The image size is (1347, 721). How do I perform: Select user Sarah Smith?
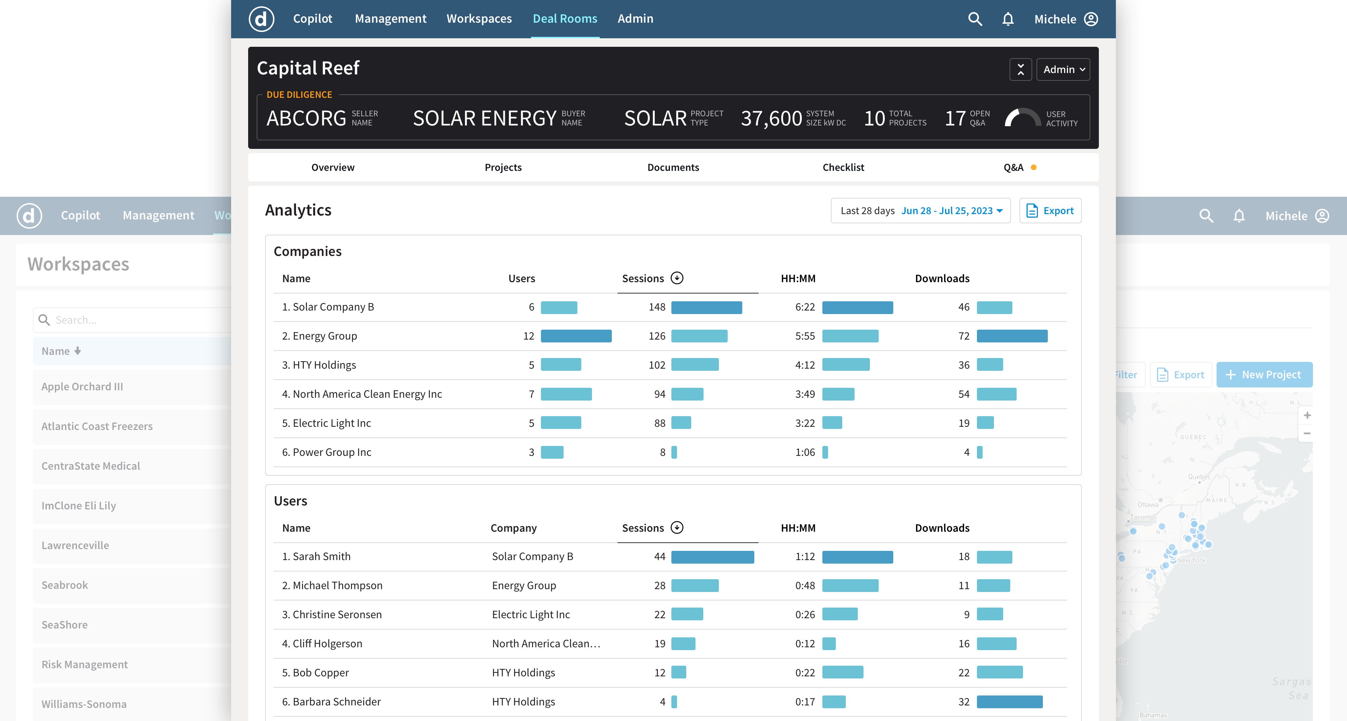point(670,556)
